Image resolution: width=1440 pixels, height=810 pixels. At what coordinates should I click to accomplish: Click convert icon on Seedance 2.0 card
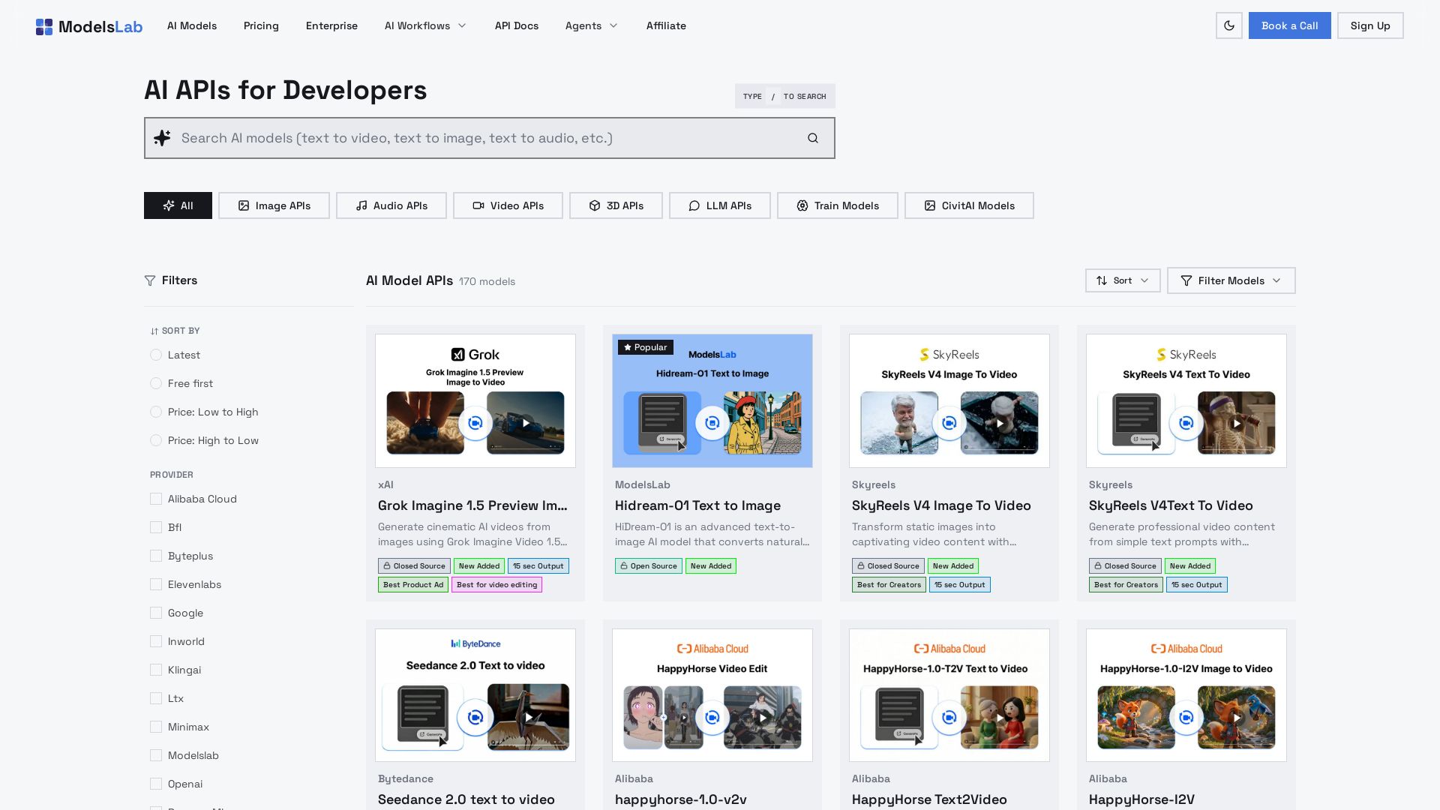(475, 718)
